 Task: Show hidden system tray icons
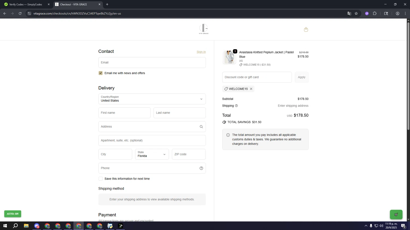[366, 226]
